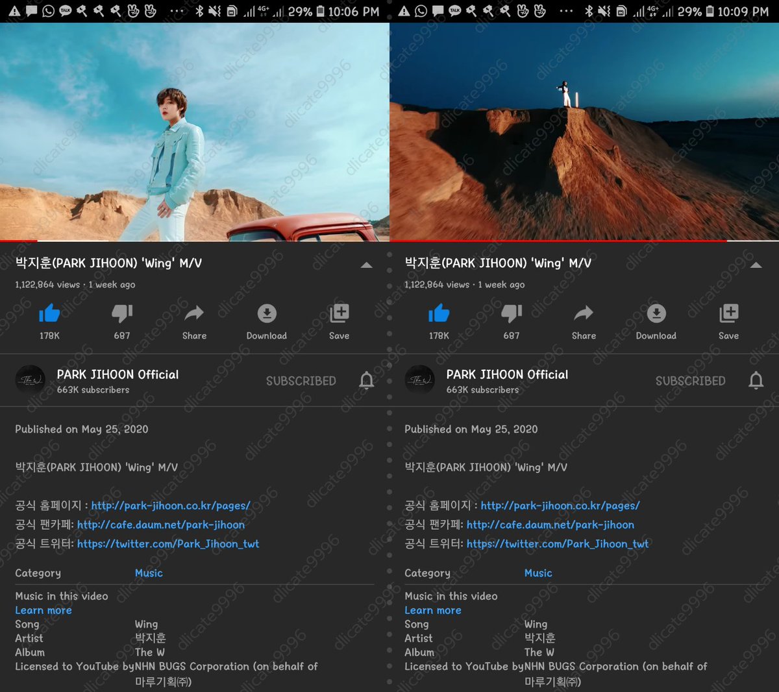Tap Bluetooth icon in right status bar
The image size is (779, 692).
[x=589, y=11]
